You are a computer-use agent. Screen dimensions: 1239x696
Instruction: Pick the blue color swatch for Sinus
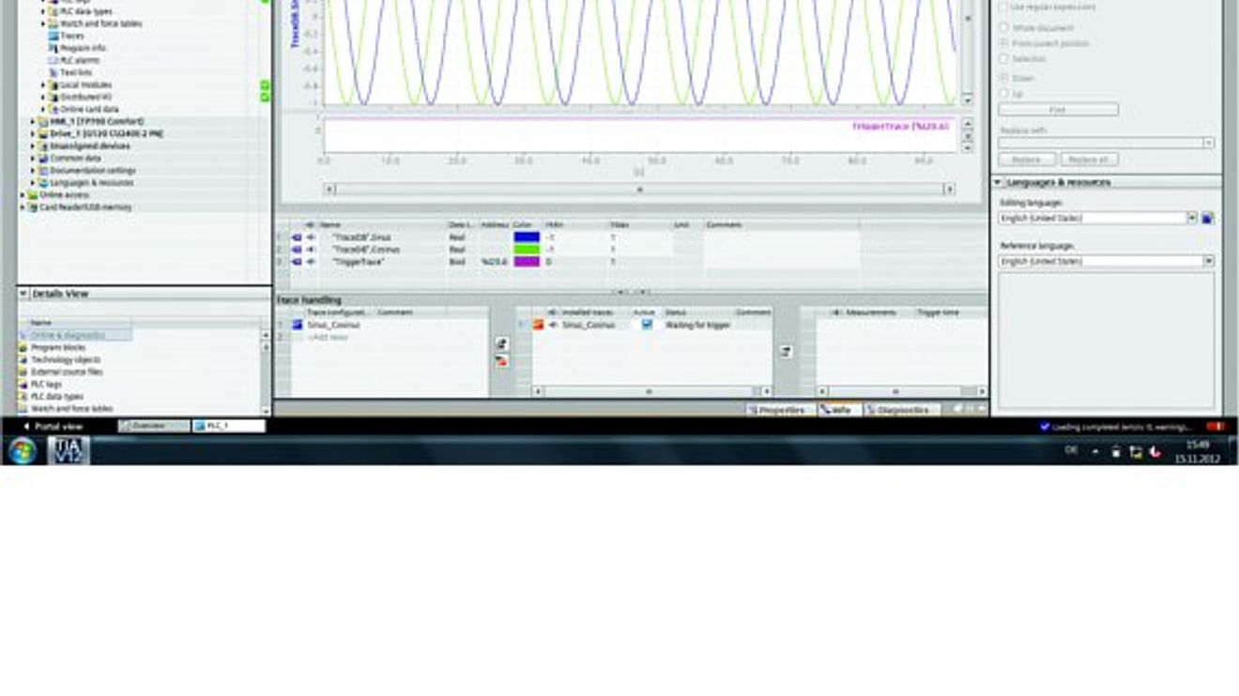[527, 237]
